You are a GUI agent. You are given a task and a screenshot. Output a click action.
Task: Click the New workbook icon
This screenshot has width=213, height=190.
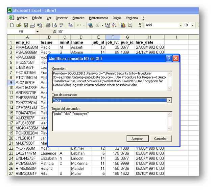[12, 25]
